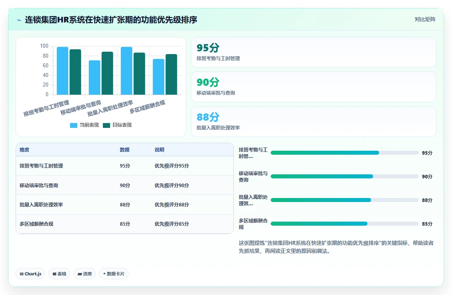
Task: Click the 维度 column header
Action: [x=24, y=150]
